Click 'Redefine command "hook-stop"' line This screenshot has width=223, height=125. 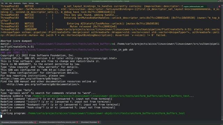(x=58, y=107)
